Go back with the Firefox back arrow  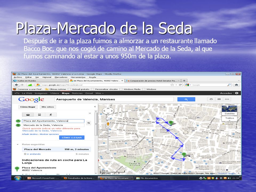point(17,85)
